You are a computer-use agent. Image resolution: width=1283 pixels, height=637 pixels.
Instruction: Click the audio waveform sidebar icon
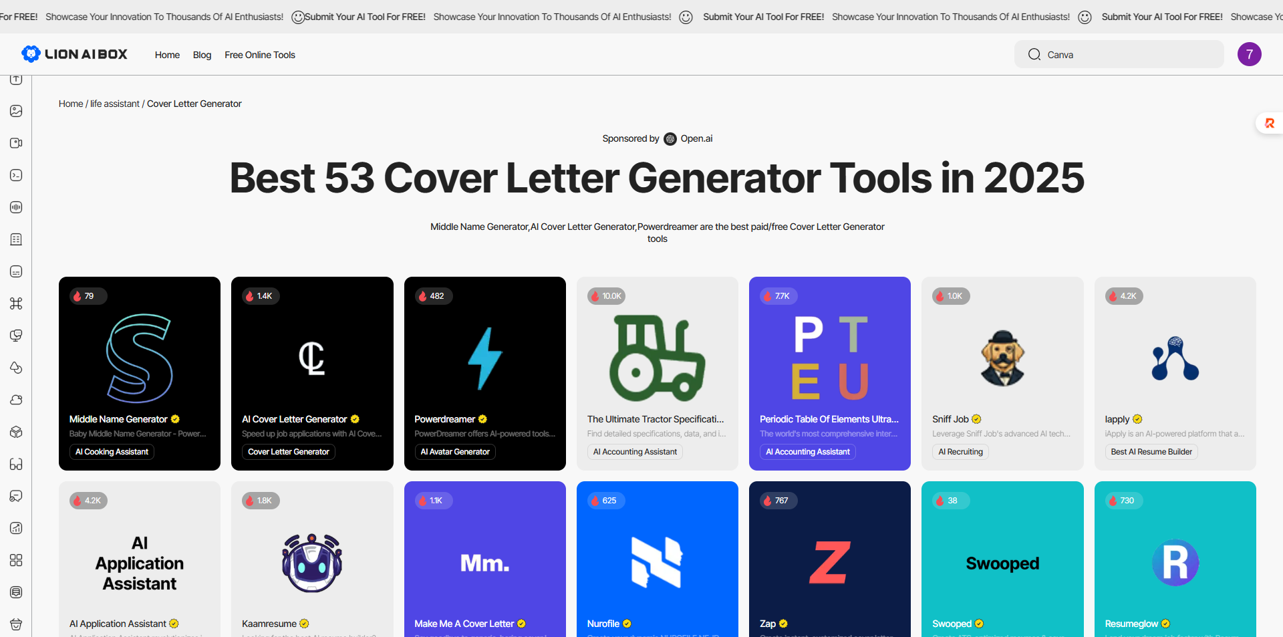(16, 207)
